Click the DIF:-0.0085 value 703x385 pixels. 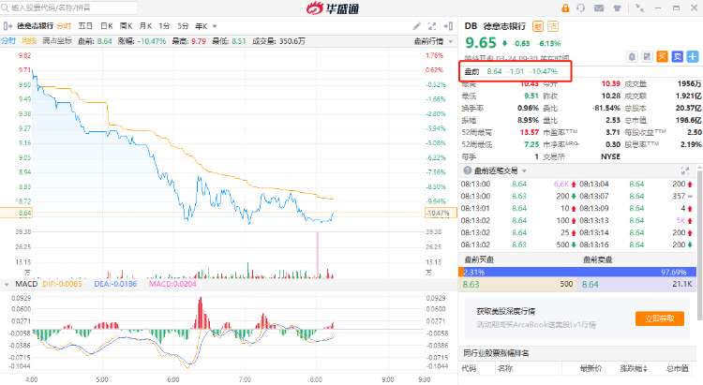(x=62, y=284)
